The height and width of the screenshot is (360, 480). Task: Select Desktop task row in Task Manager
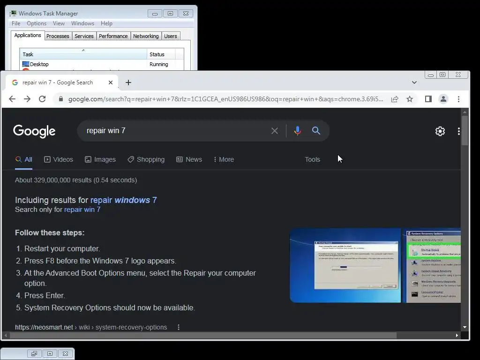(x=102, y=64)
